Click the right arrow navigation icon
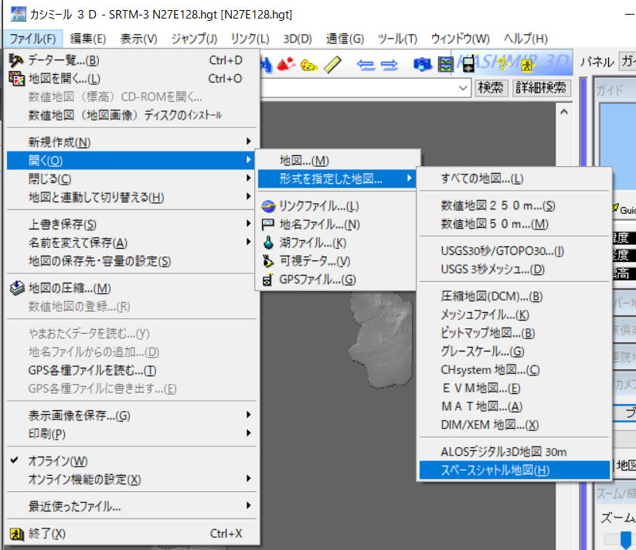The image size is (636, 550). 389,66
